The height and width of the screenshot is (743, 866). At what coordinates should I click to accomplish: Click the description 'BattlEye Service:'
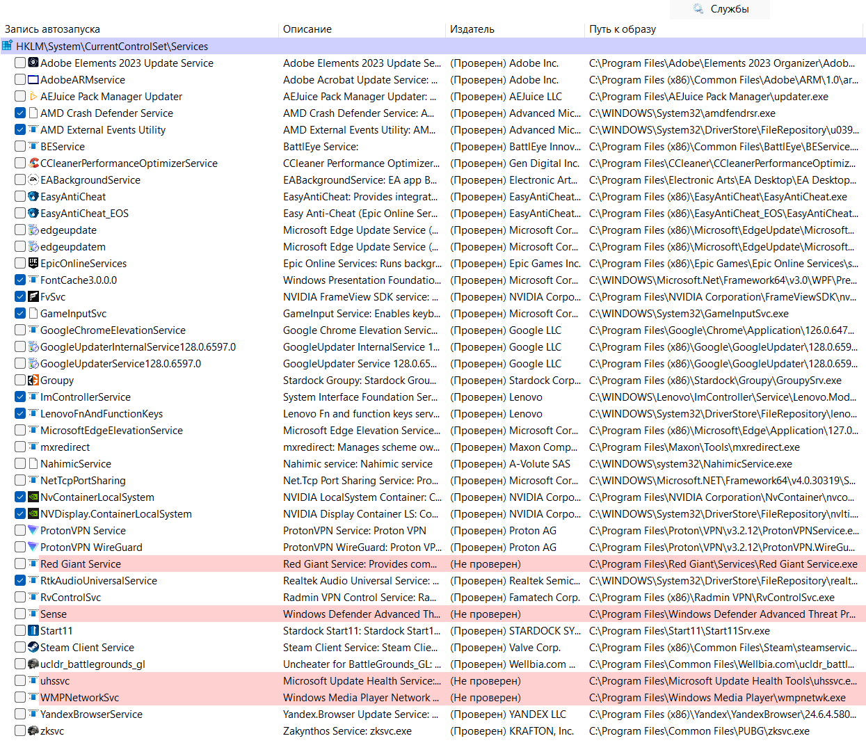click(321, 147)
